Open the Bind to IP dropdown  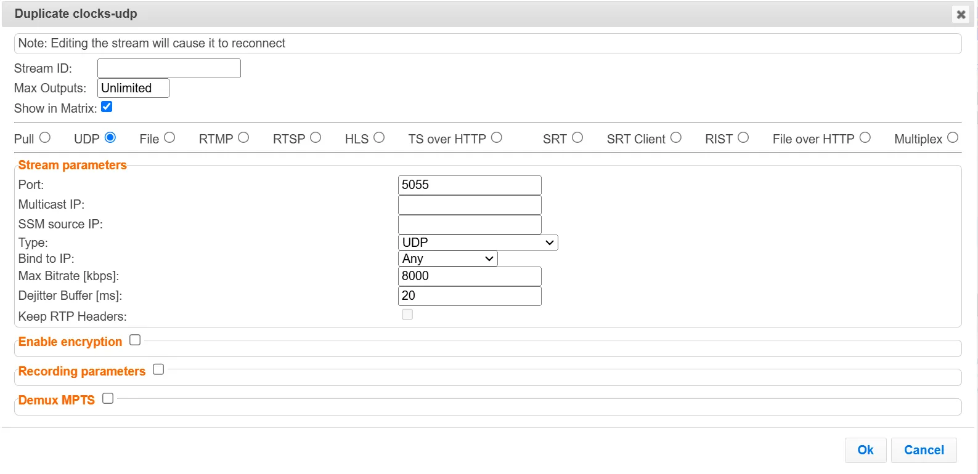(448, 259)
